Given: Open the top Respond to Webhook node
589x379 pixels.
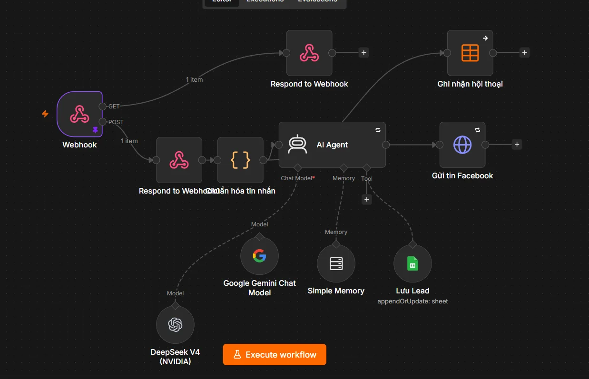Looking at the screenshot, I should pyautogui.click(x=309, y=53).
